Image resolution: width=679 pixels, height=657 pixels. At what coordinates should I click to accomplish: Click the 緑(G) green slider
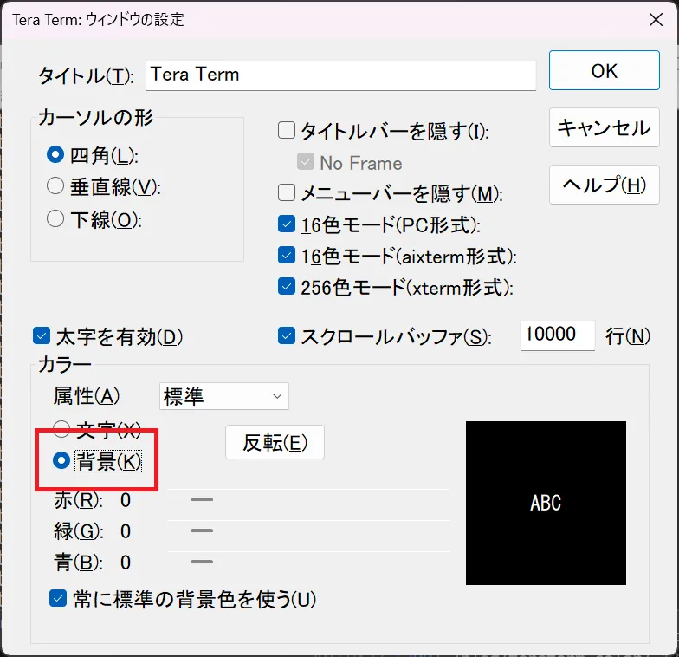[308, 530]
